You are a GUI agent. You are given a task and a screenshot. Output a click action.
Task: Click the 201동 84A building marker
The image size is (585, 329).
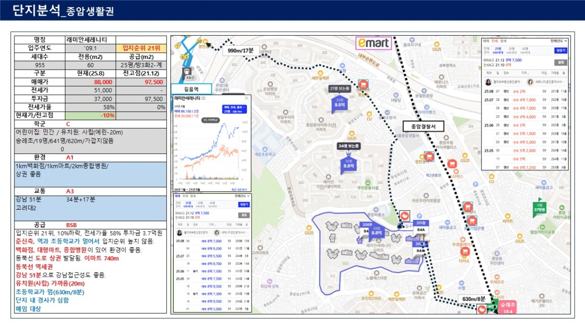(x=420, y=227)
